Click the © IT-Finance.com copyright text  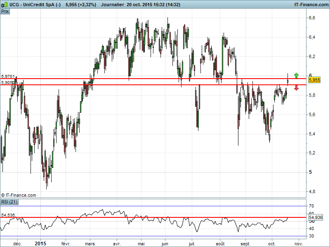19,195
